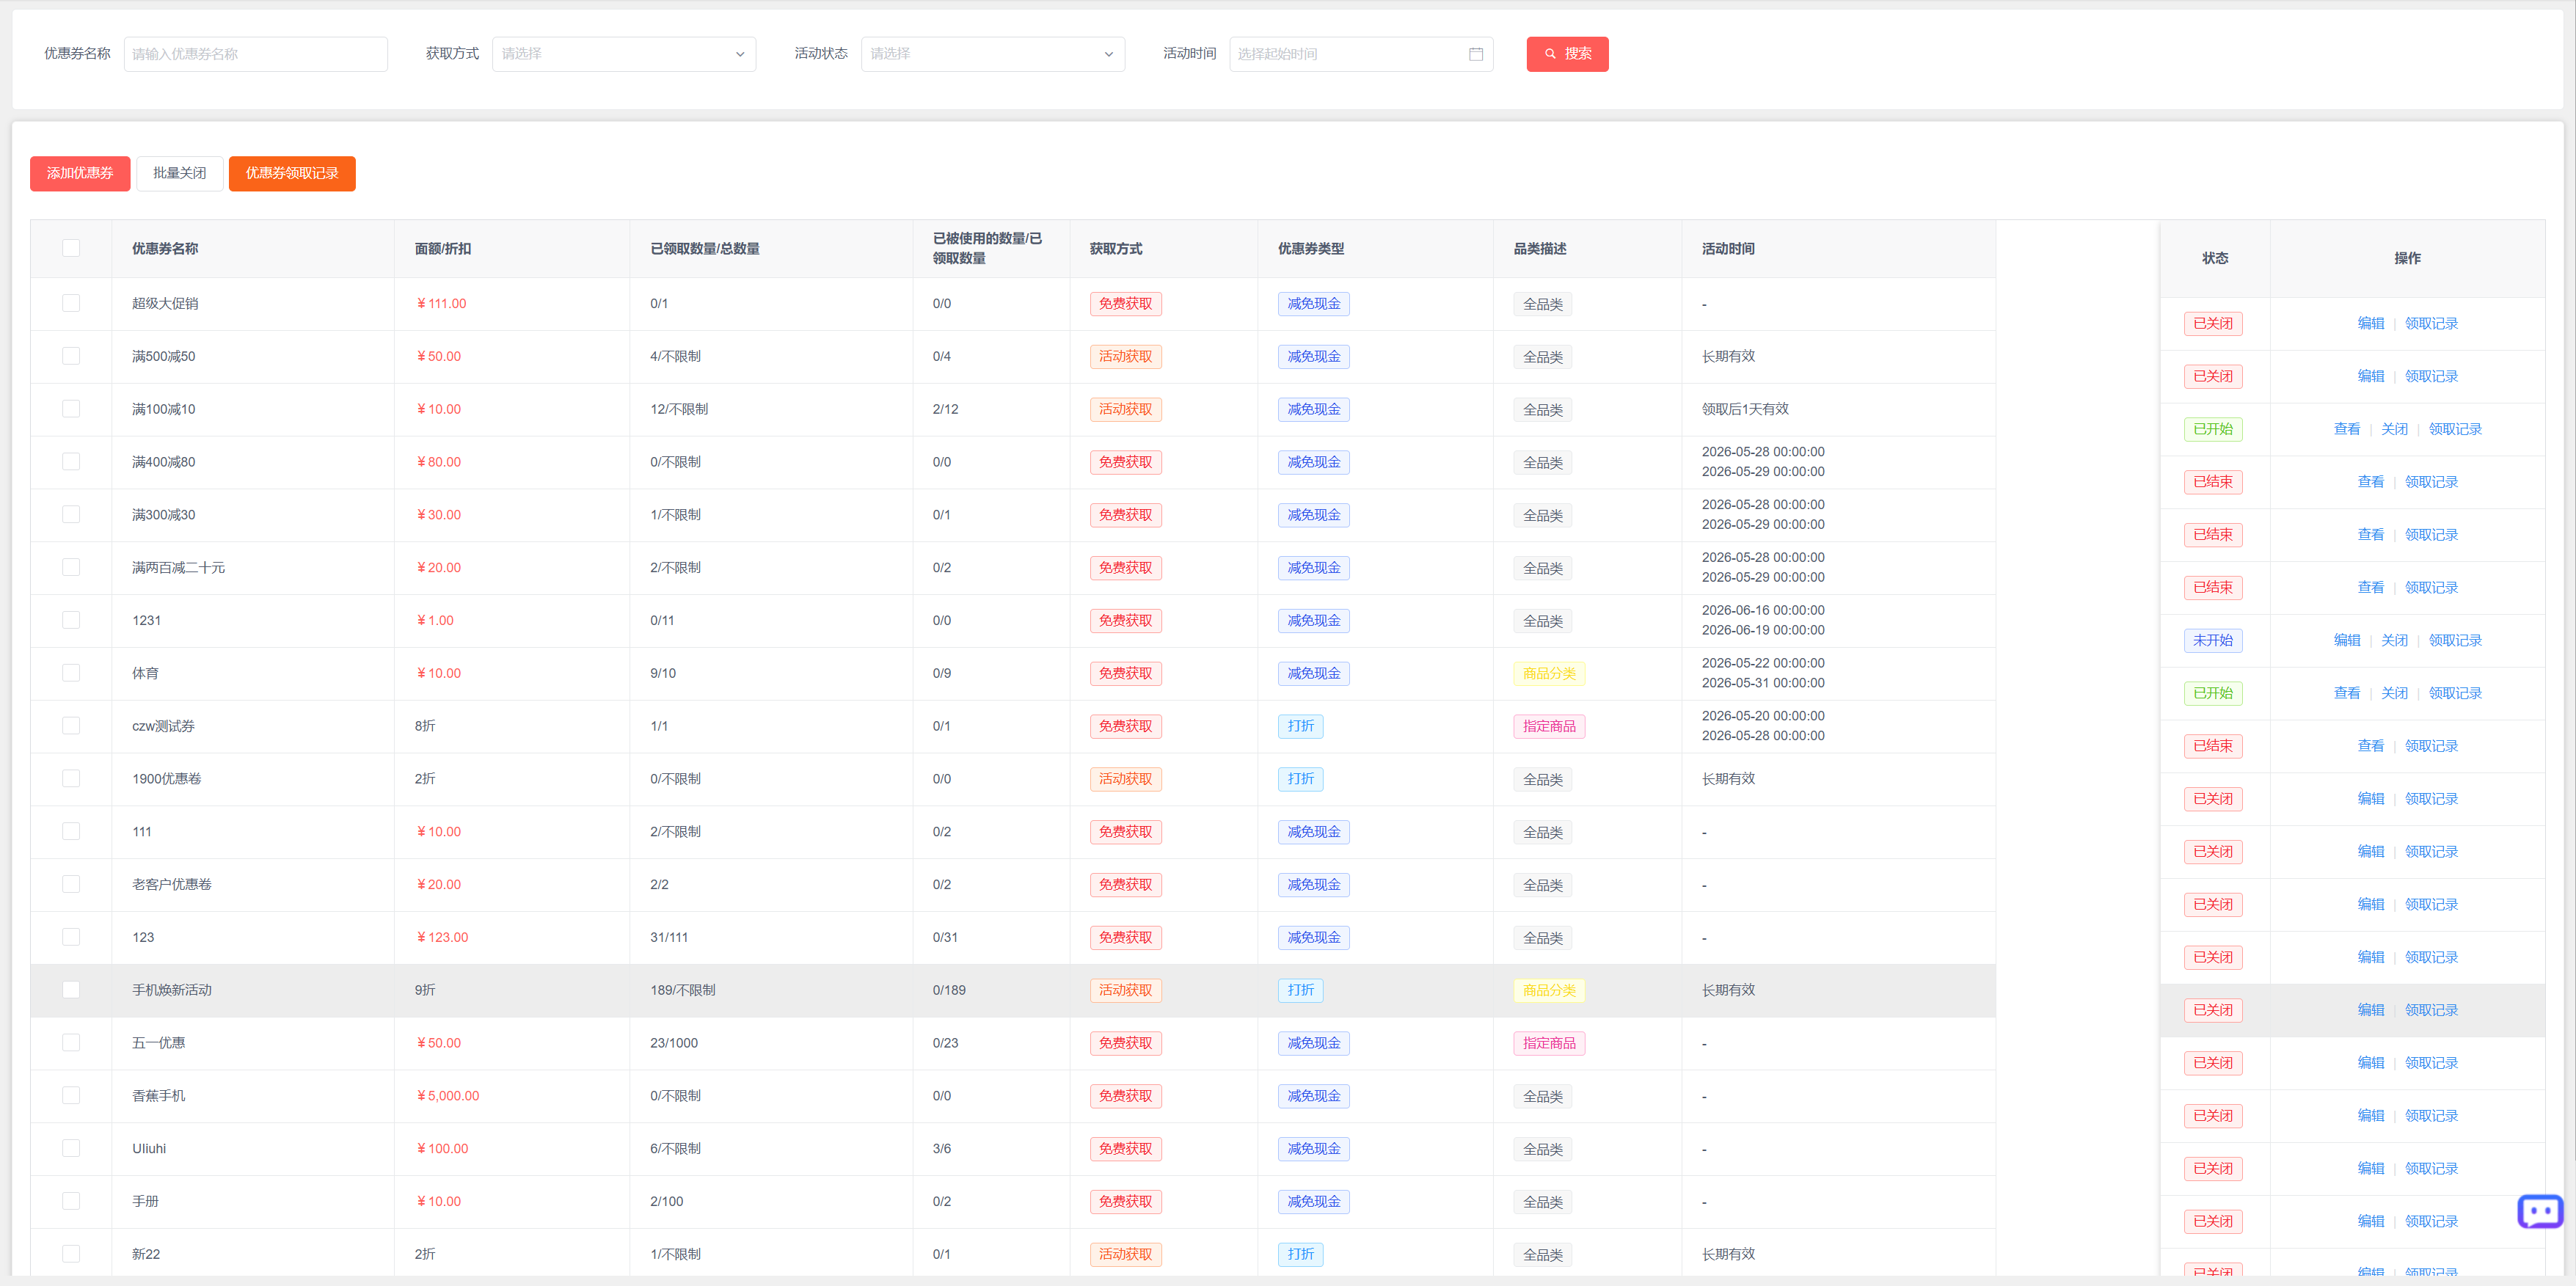Check the box for 体育 row
Image resolution: width=2576 pixels, height=1286 pixels.
[x=71, y=673]
